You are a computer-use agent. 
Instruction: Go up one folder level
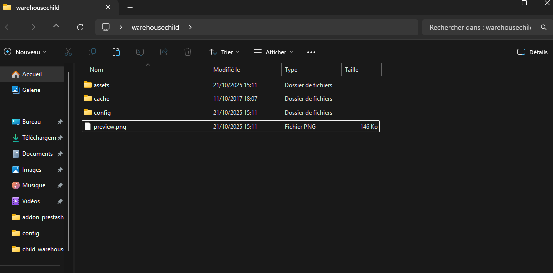pos(56,27)
